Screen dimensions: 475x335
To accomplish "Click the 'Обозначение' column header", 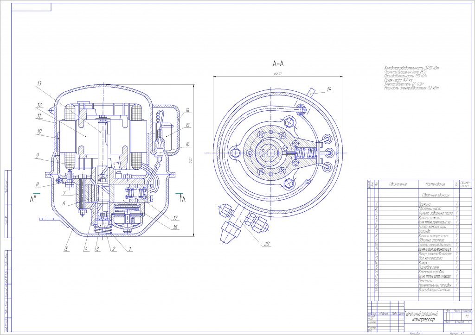I will (x=398, y=184).
